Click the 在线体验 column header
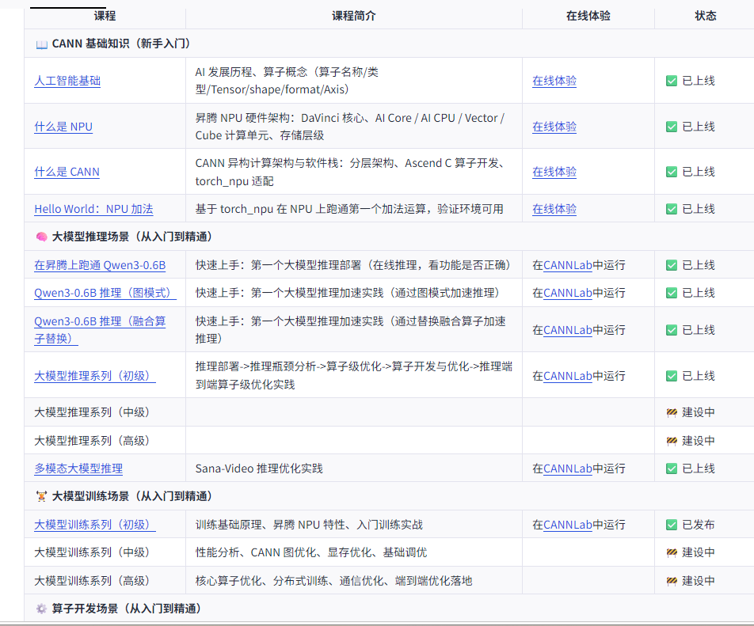This screenshot has height=626, width=754. [588, 16]
